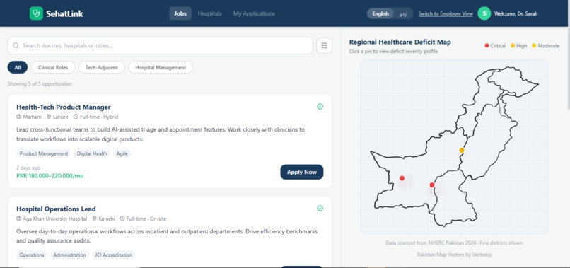This screenshot has width=570, height=268.
Task: Click the Digital Health tag
Action: (x=92, y=153)
